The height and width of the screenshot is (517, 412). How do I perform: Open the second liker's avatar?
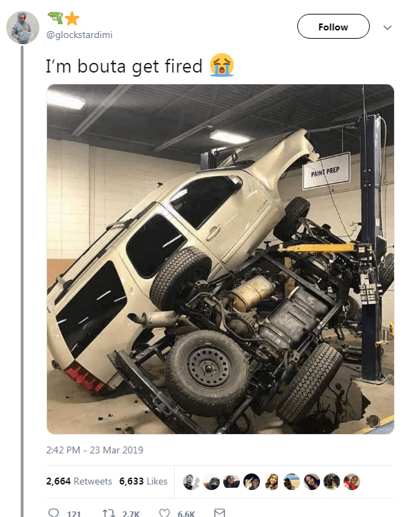(x=212, y=482)
